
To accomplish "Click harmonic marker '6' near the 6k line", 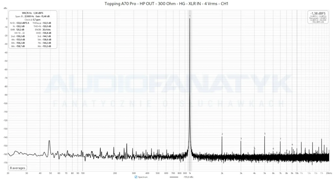I will coord(273,149).
